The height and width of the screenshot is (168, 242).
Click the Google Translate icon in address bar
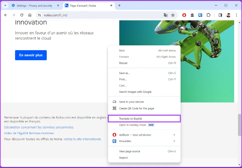[x=165, y=15]
